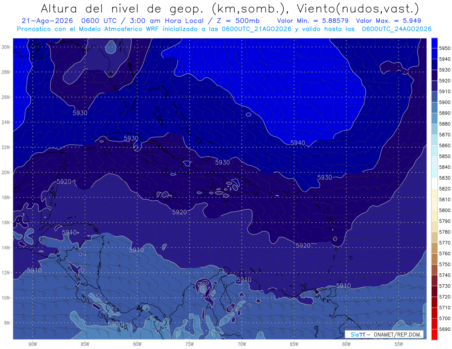Image resolution: width=452 pixels, height=349 pixels.
Task: Click the 20N latitude axis label
Action: click(5, 172)
